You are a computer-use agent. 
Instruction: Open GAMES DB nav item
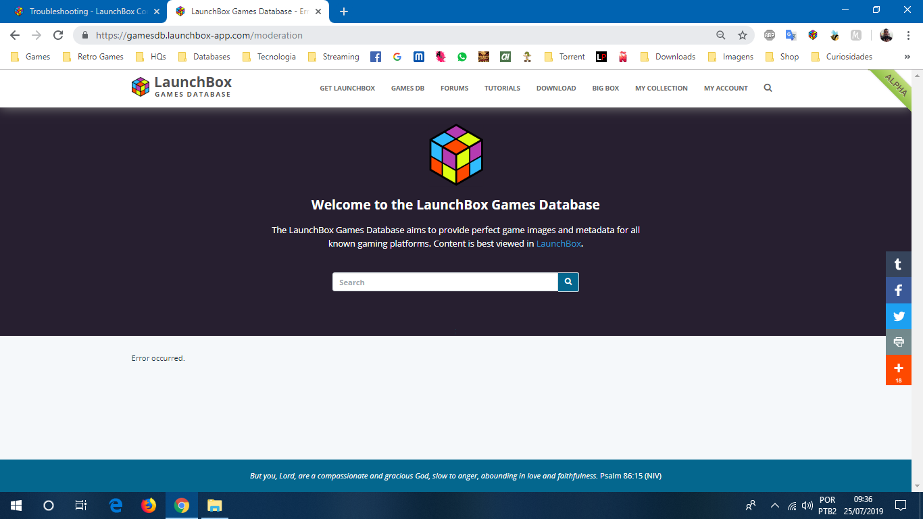[407, 88]
